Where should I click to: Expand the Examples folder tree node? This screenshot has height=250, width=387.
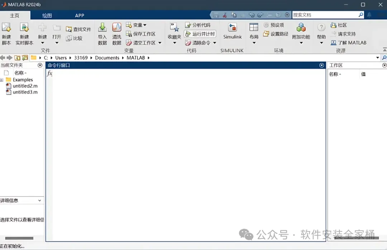click(x=2, y=80)
